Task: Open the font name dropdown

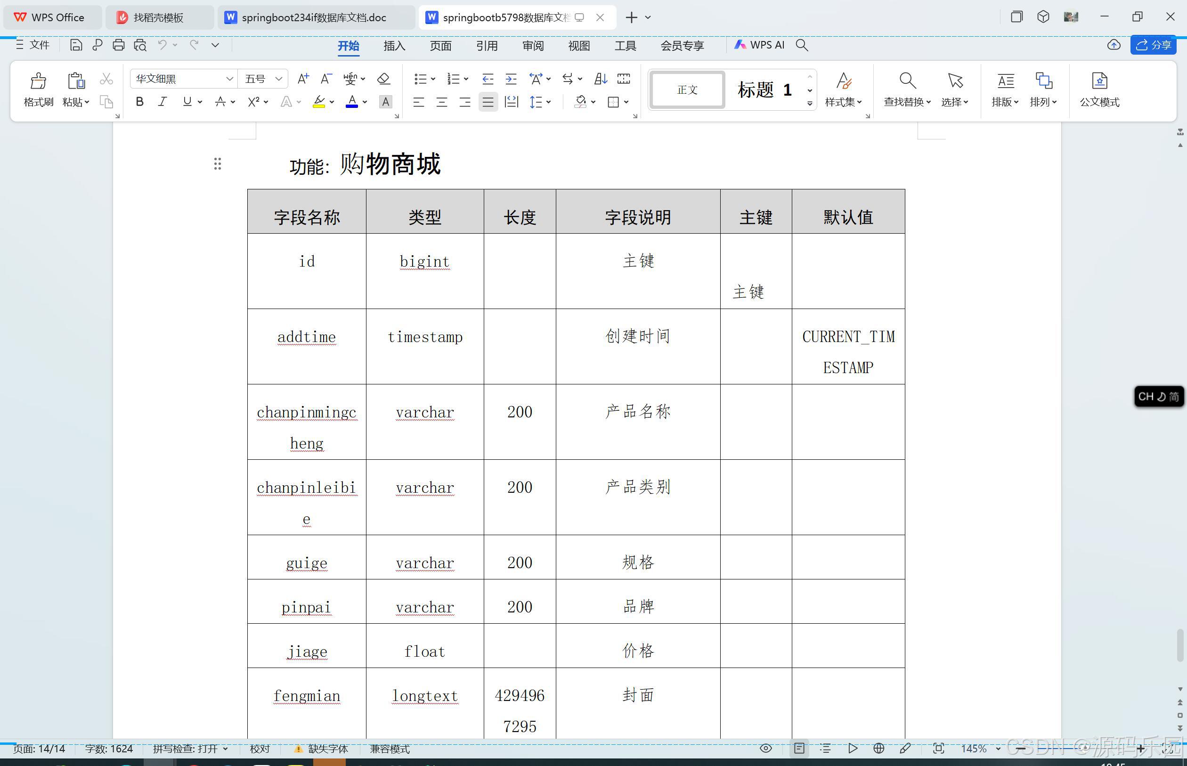Action: pyautogui.click(x=229, y=79)
